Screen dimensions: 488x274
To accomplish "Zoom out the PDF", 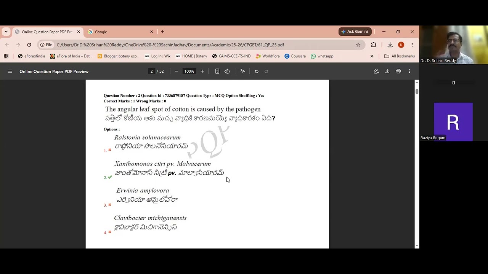I will [176, 71].
